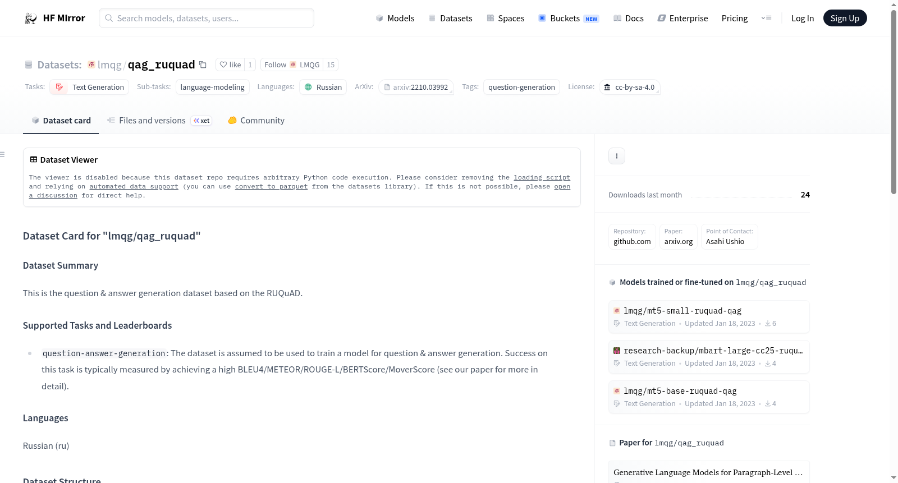Open the lmqg/mt5-small-ruquad-qag model card
The width and height of the screenshot is (898, 483).
pos(709,317)
